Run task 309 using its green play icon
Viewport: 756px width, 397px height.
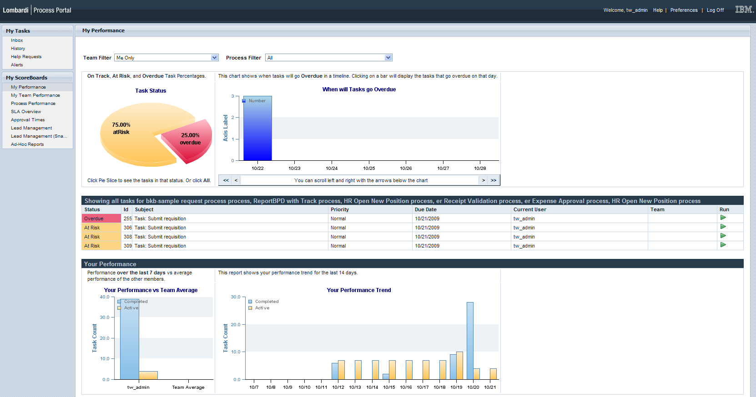(x=723, y=245)
